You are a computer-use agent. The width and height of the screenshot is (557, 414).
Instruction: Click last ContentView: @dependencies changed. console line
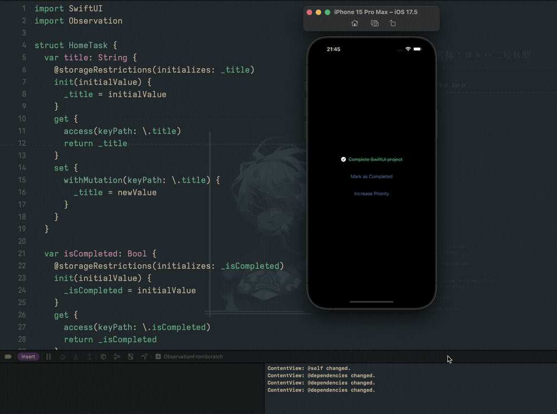pos(321,390)
